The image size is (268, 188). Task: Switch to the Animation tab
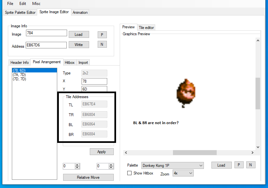pyautogui.click(x=80, y=13)
